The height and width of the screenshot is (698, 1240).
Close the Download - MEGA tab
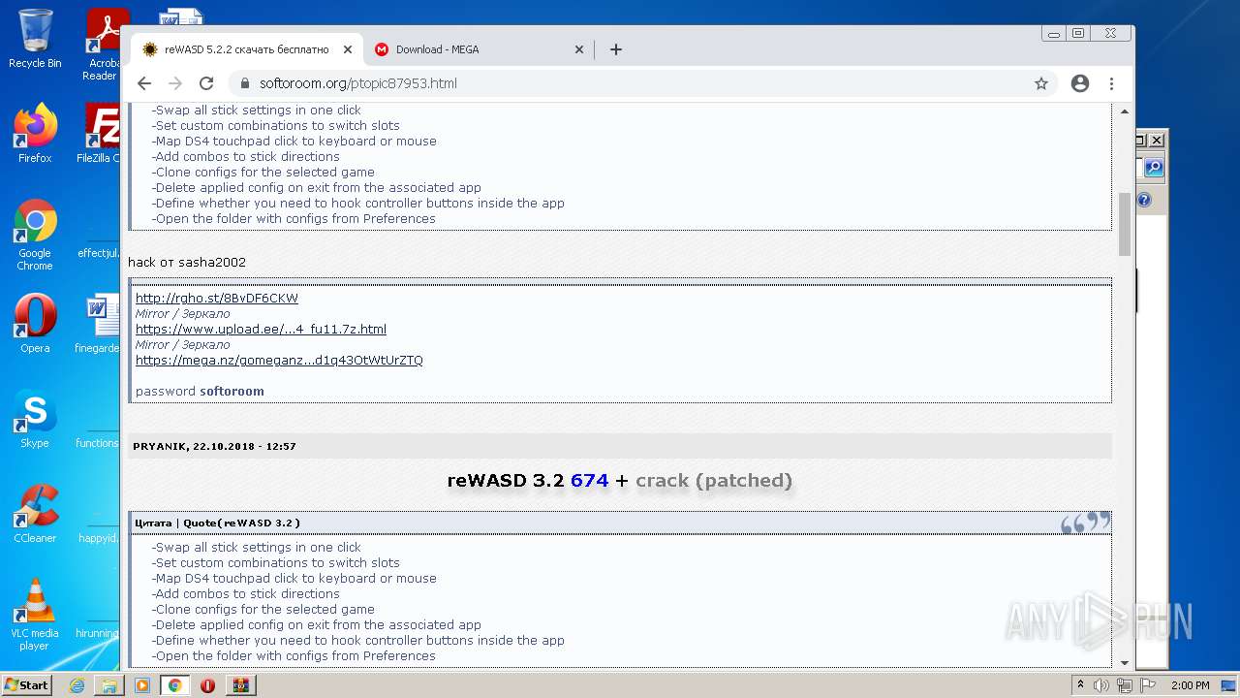pyautogui.click(x=579, y=49)
